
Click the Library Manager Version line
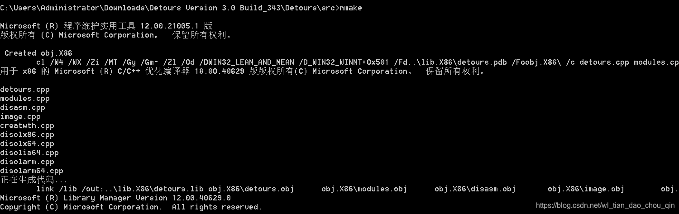pyautogui.click(x=115, y=198)
